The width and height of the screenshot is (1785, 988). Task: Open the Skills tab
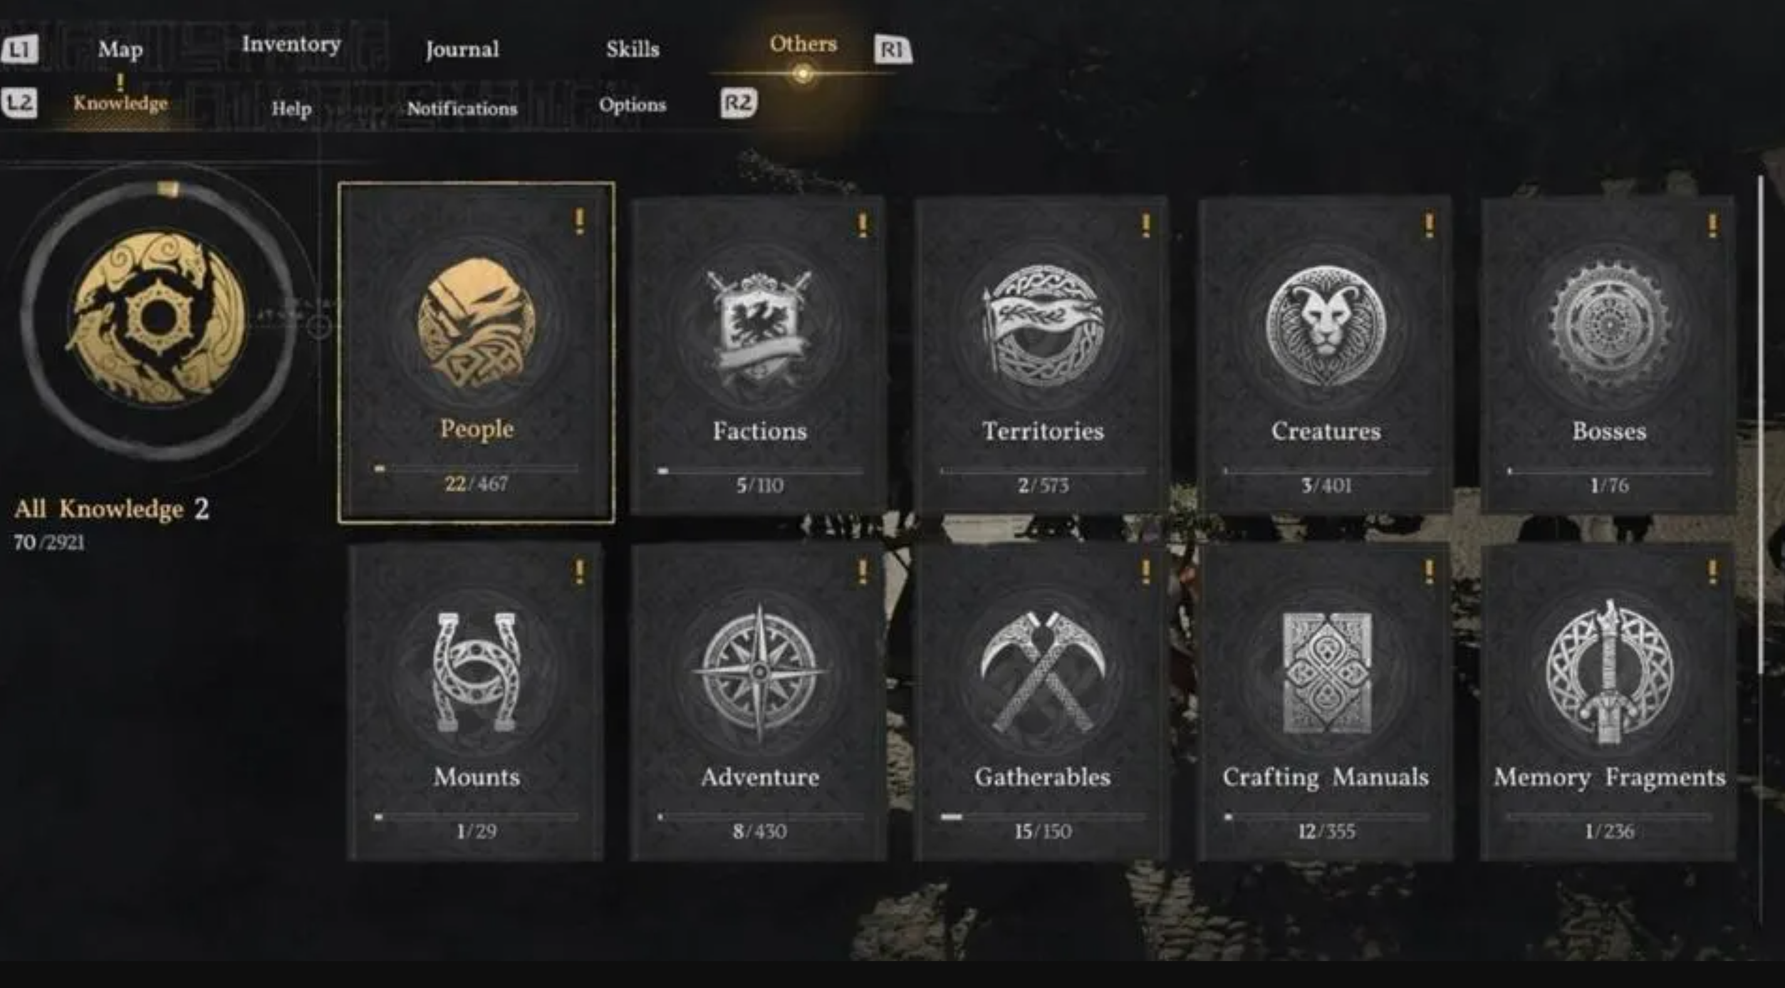pos(633,49)
